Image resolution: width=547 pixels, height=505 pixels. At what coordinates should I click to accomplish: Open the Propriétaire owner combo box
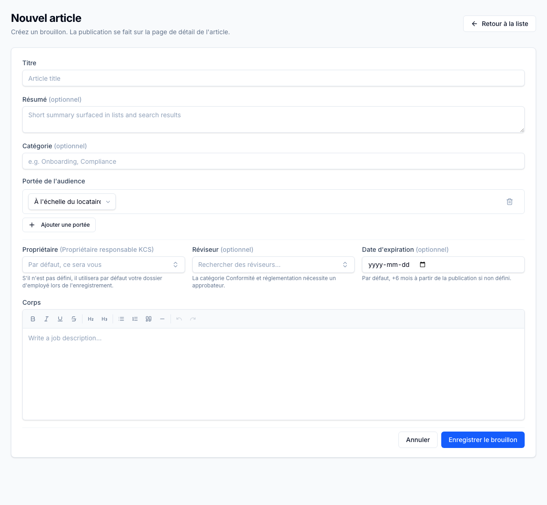(103, 265)
